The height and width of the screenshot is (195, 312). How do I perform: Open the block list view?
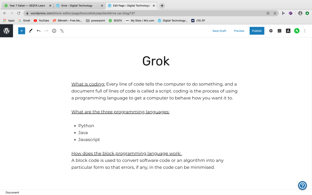(x=62, y=31)
